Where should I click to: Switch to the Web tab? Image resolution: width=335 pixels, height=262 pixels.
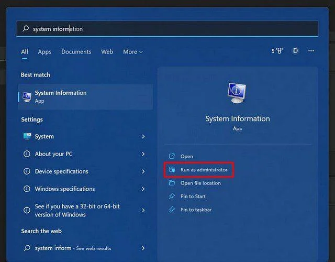click(x=107, y=52)
